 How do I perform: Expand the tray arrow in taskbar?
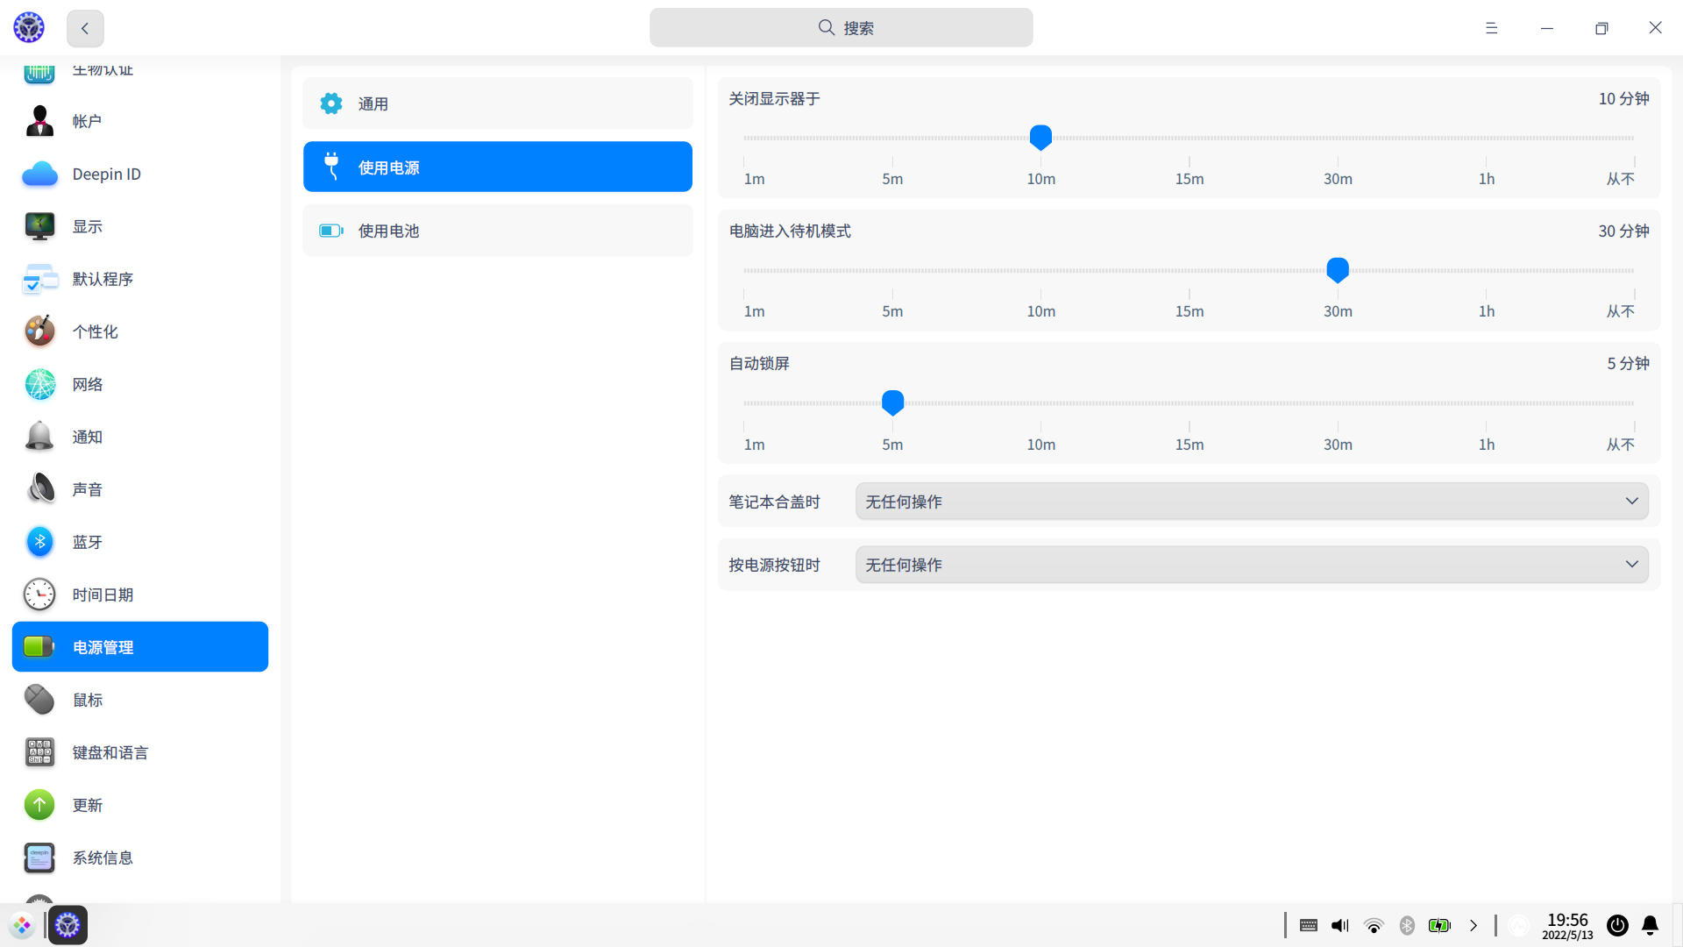pyautogui.click(x=1474, y=925)
